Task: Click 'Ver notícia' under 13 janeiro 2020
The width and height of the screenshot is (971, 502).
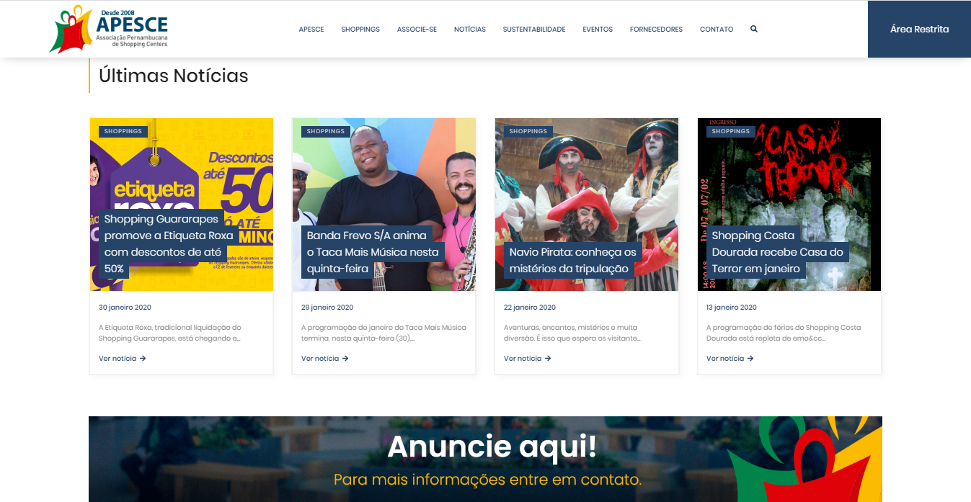Action: [730, 359]
